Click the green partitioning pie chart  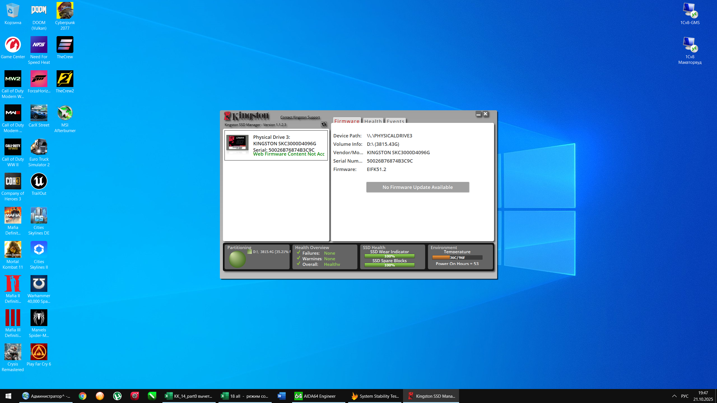pos(237,259)
